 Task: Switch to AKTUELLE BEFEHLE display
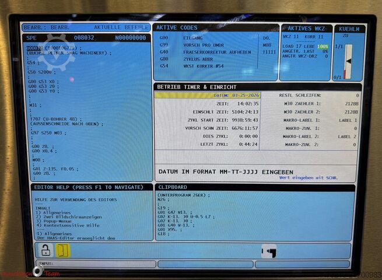[x=122, y=27]
